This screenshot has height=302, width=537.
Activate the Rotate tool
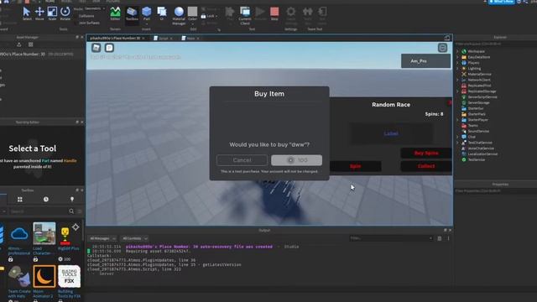(65, 13)
